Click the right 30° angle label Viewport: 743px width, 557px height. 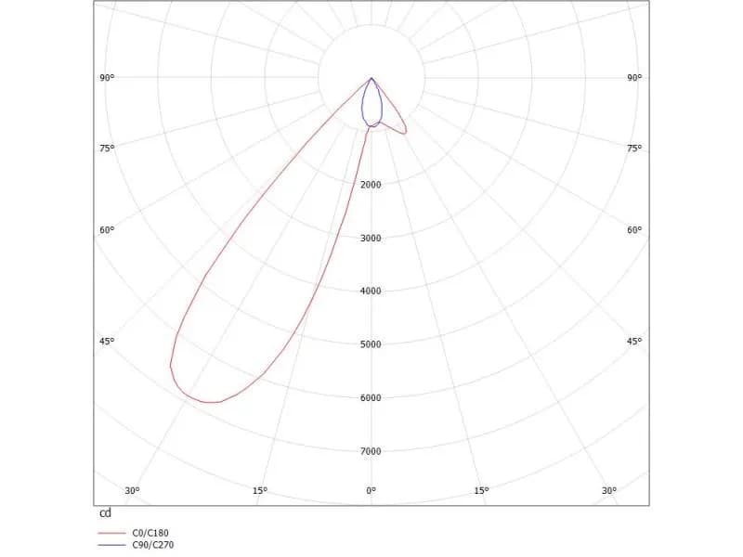pyautogui.click(x=609, y=491)
